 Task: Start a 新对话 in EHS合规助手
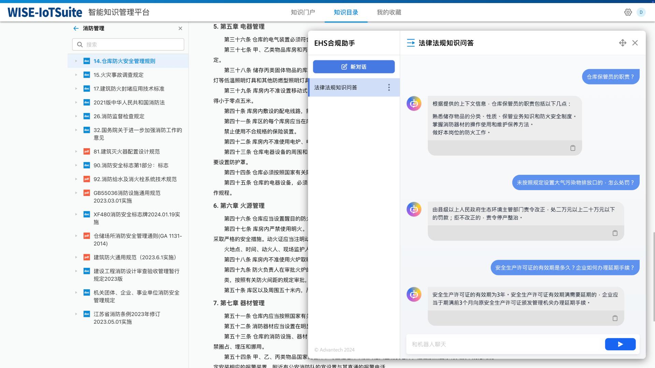pos(354,67)
